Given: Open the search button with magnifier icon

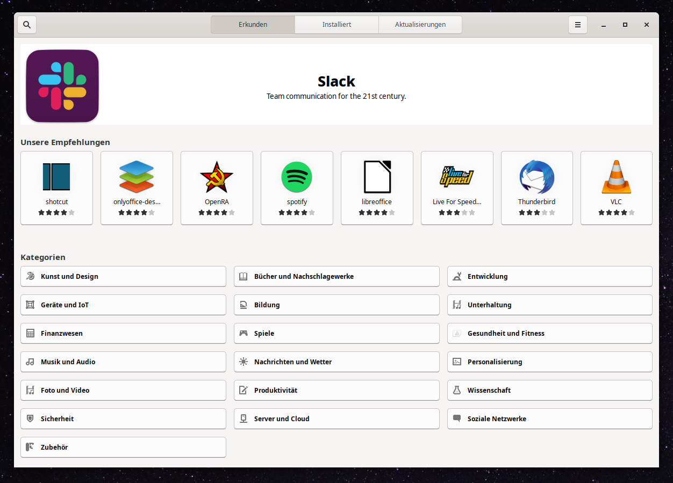Looking at the screenshot, I should 27,25.
